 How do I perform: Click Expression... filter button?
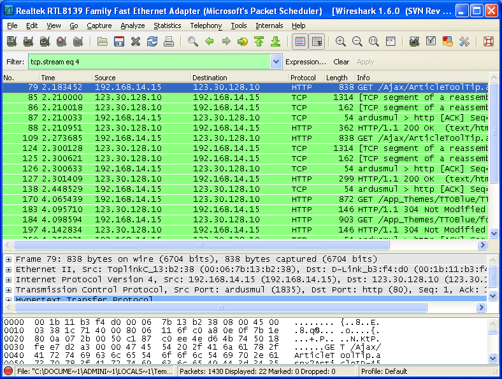click(305, 62)
